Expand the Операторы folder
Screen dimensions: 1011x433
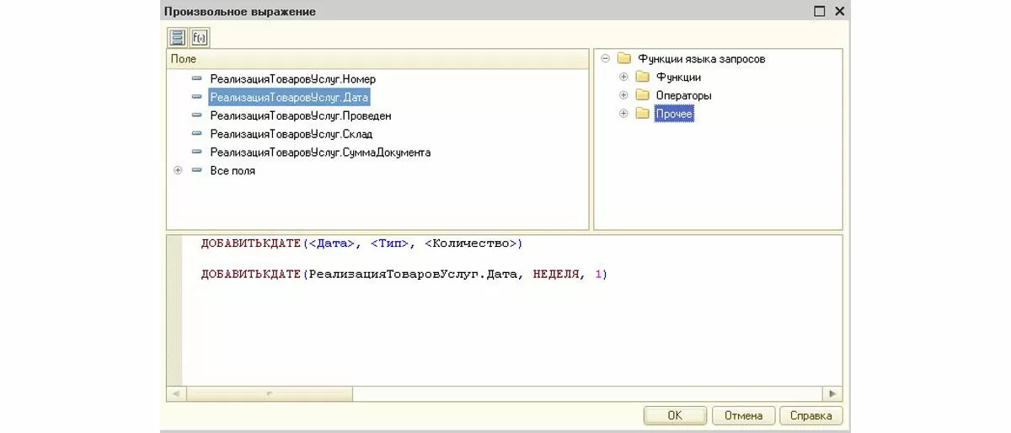(623, 95)
